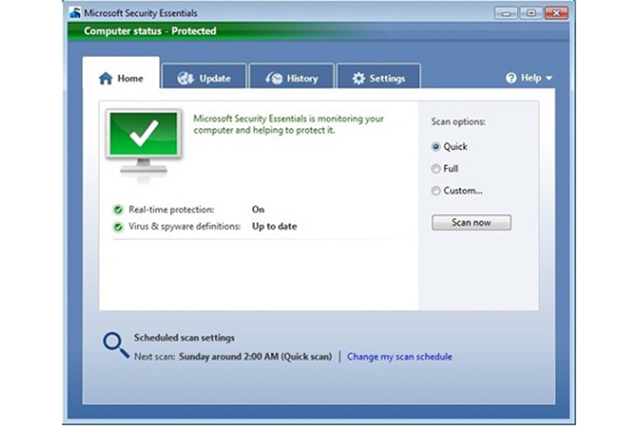Screen dimensions: 639x426
Task: Open Change my scan schedule link
Action: [x=400, y=356]
